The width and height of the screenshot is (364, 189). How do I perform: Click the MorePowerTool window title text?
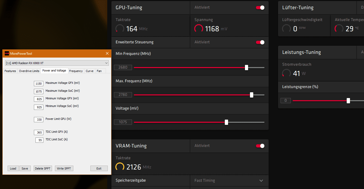click(21, 54)
